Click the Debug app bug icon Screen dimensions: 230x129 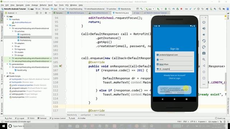[x=166, y=9]
